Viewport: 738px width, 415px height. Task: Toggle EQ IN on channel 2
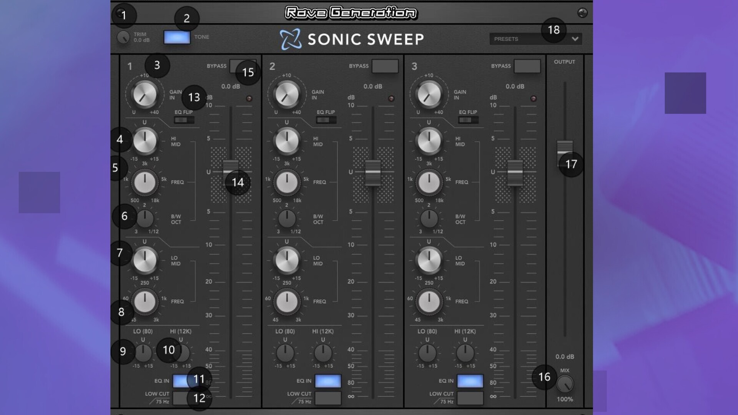(x=328, y=381)
